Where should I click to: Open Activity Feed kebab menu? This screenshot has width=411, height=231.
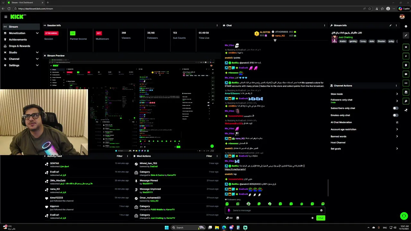(x=127, y=156)
